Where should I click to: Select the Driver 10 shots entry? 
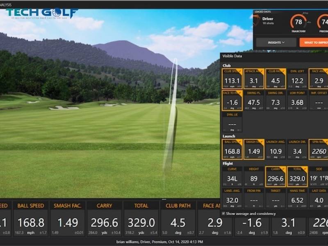coord(269,21)
